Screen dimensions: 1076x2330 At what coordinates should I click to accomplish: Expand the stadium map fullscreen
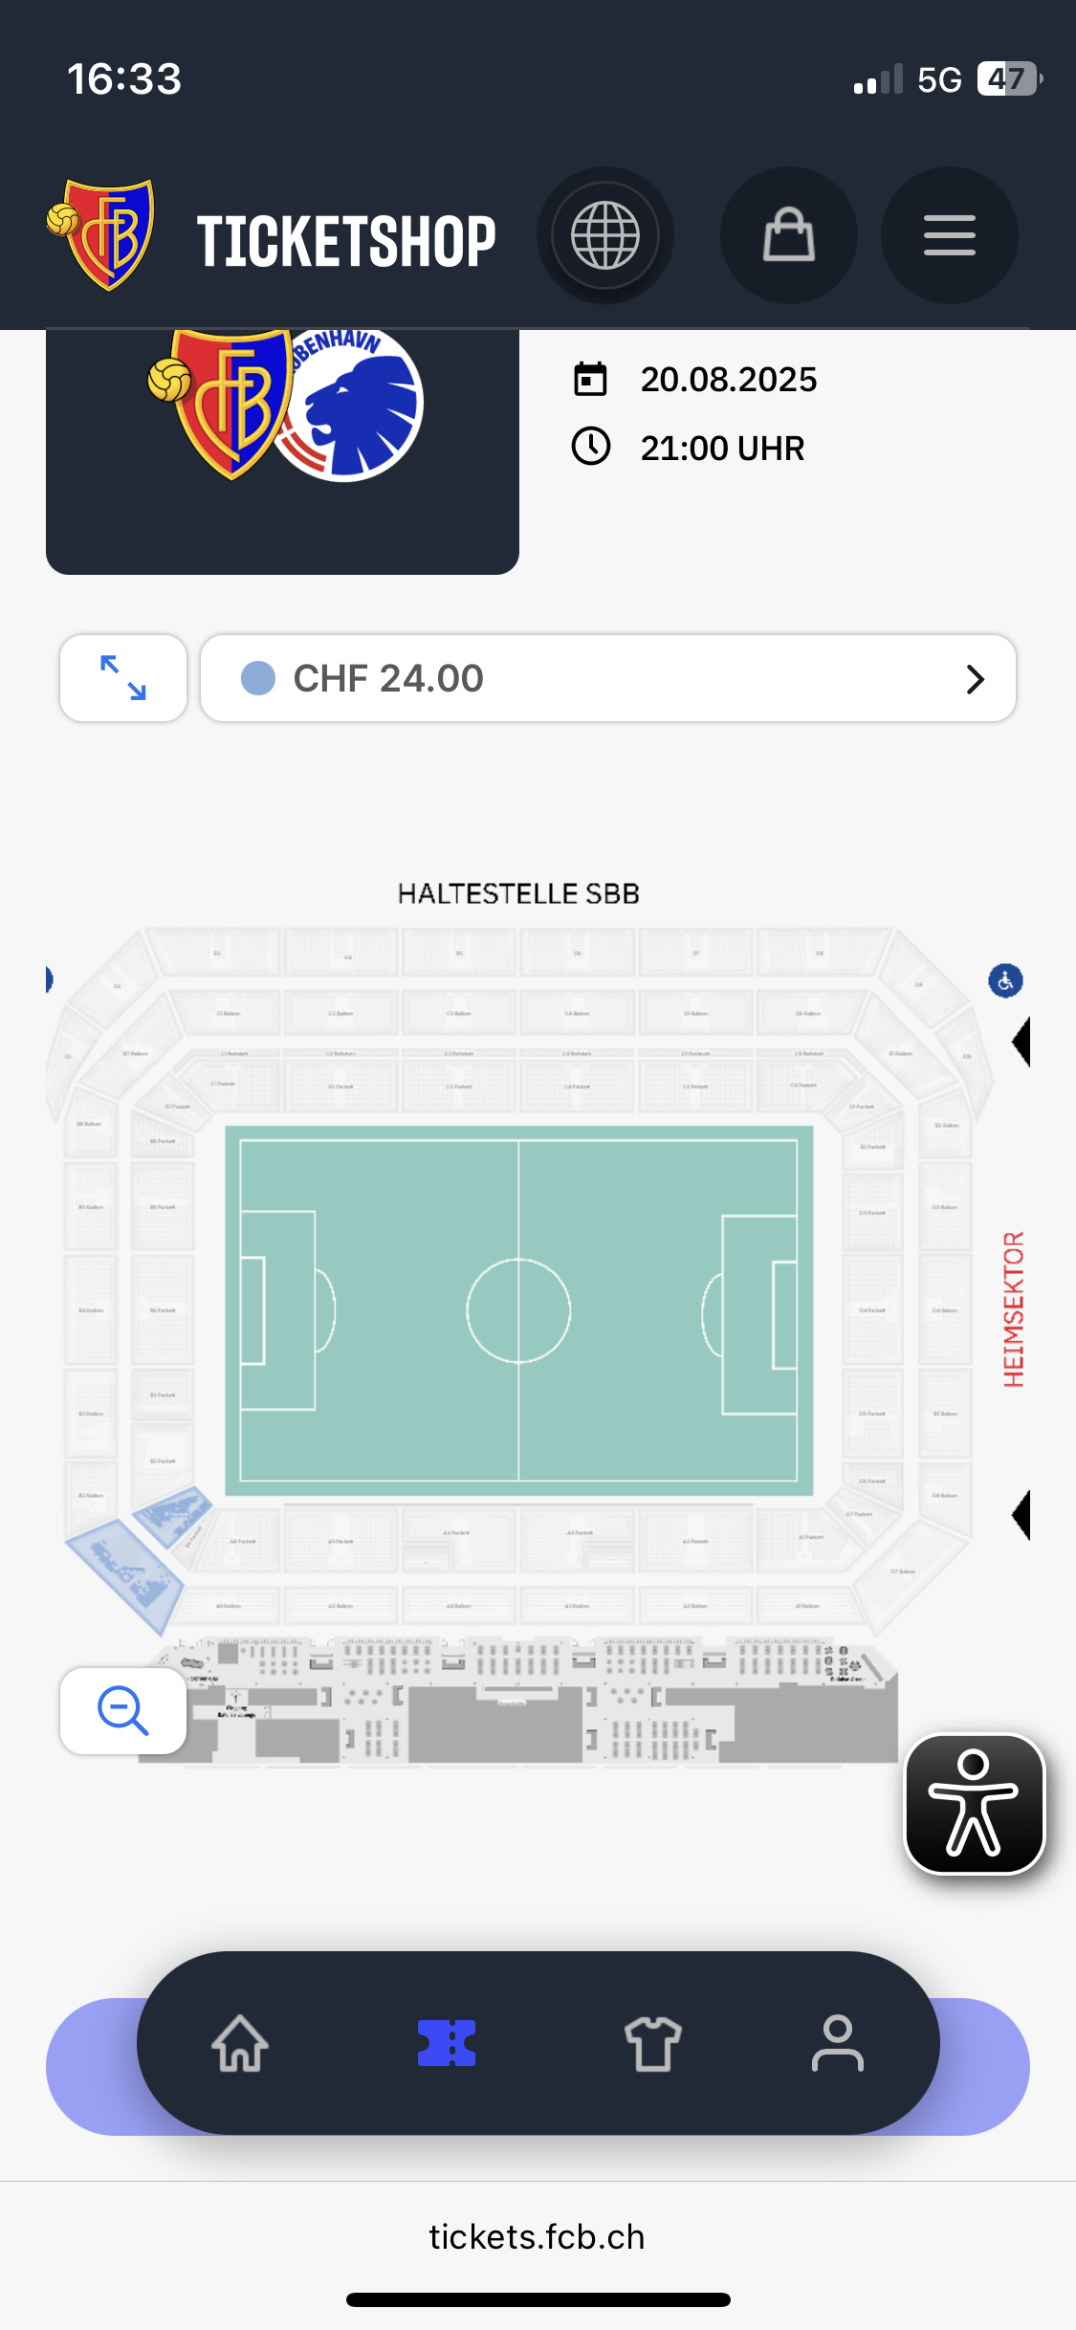point(123,678)
